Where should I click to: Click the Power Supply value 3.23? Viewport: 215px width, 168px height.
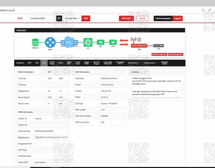49,97
